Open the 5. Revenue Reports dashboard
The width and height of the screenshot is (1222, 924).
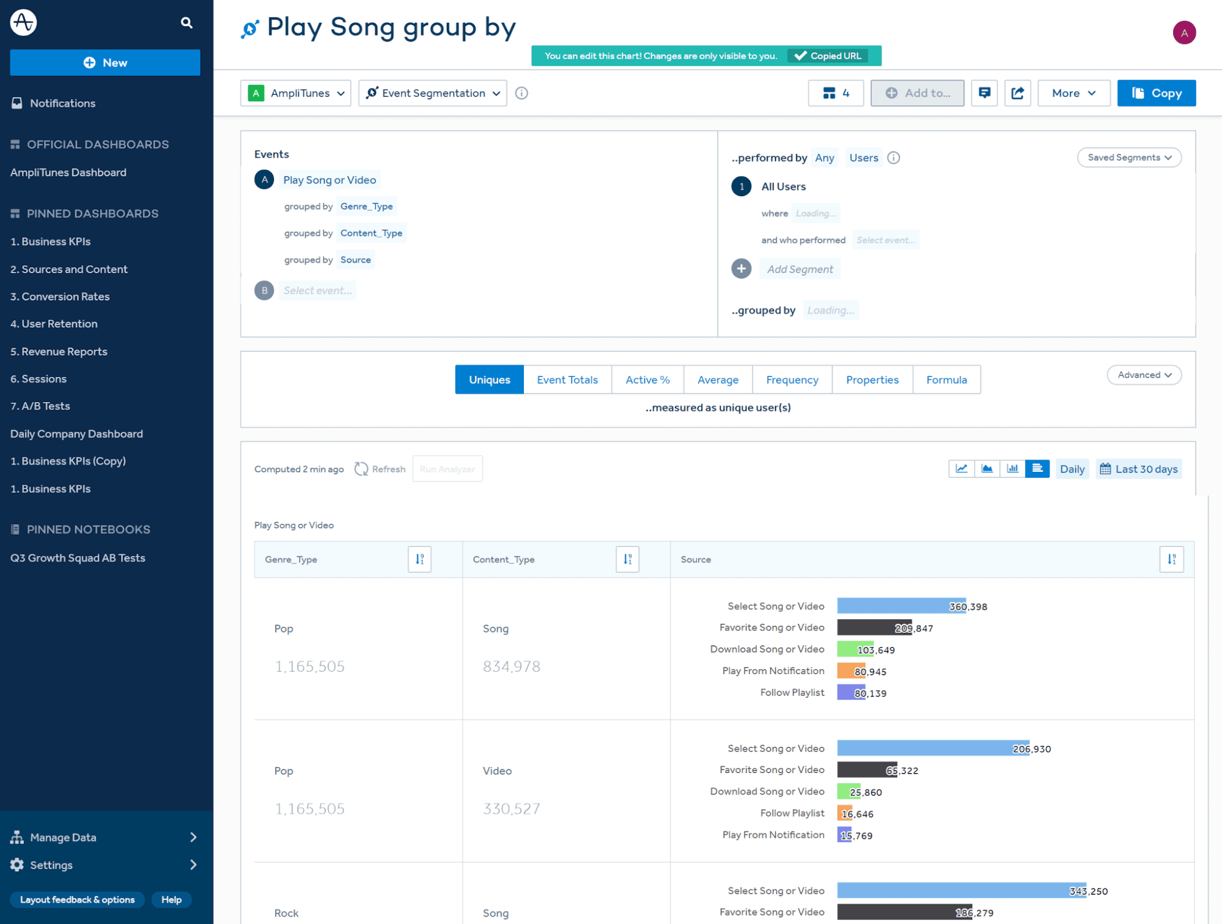click(x=58, y=351)
